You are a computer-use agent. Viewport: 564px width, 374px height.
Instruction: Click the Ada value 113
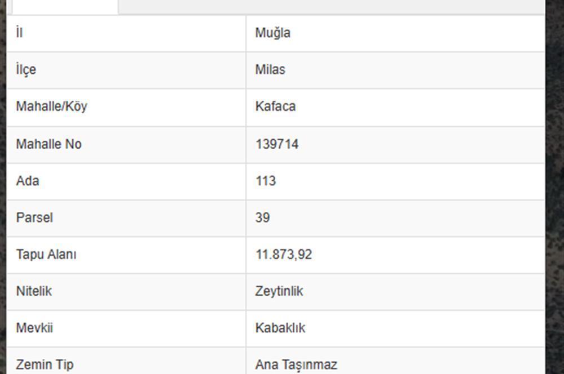point(266,181)
